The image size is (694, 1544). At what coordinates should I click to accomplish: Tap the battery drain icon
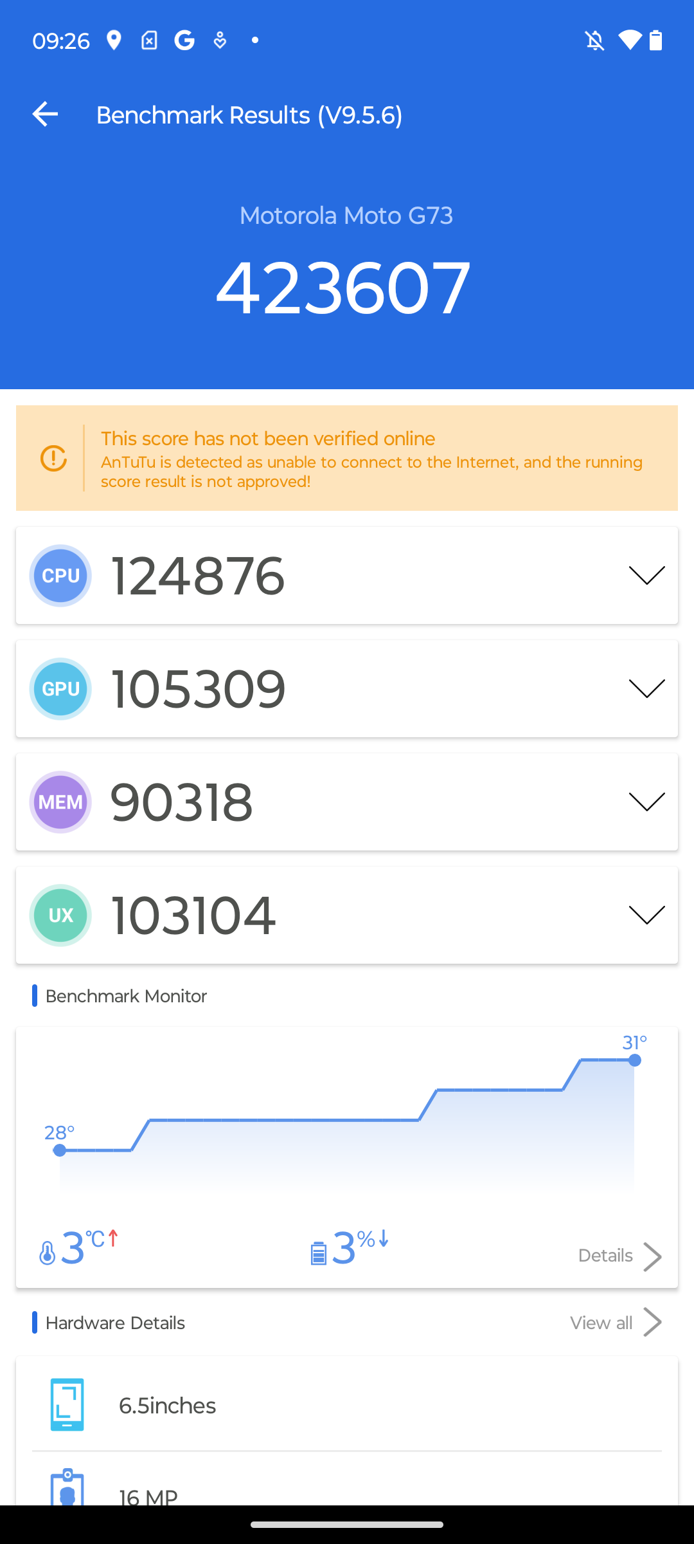point(319,1253)
